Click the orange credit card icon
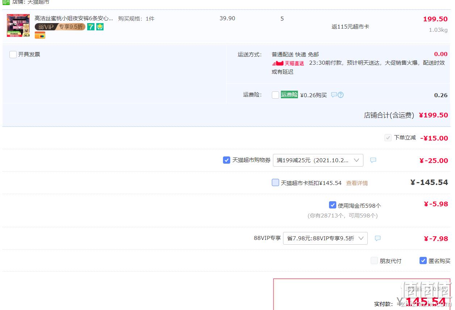Image resolution: width=455 pixels, height=310 pixels. (40, 35)
